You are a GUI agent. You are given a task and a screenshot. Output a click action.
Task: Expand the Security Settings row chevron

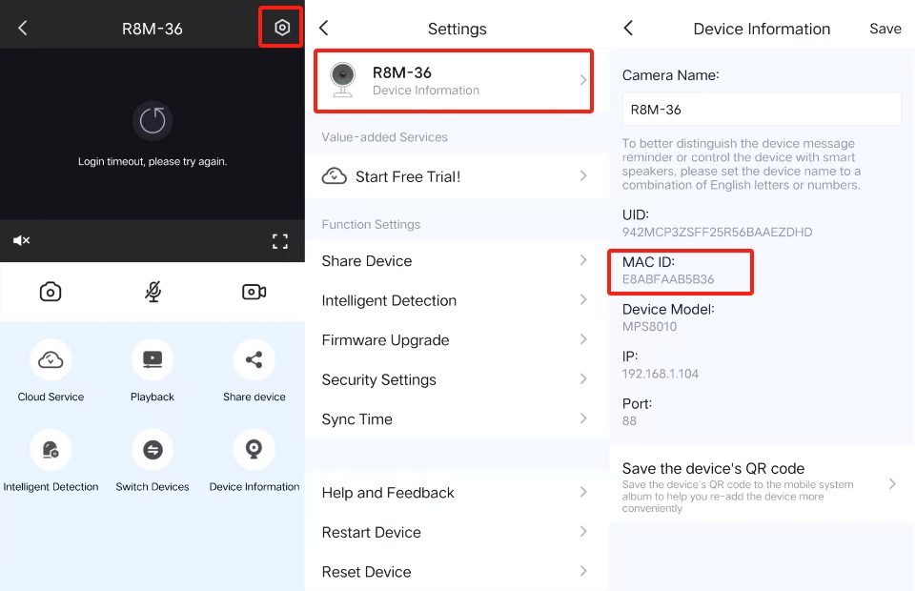(583, 378)
